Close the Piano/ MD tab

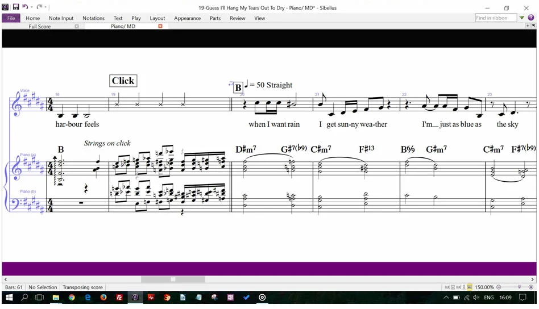pos(160,26)
